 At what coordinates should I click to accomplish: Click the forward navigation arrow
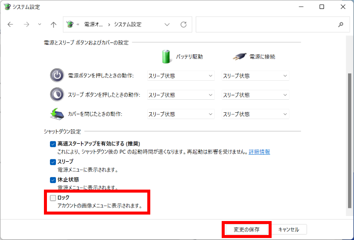26,24
